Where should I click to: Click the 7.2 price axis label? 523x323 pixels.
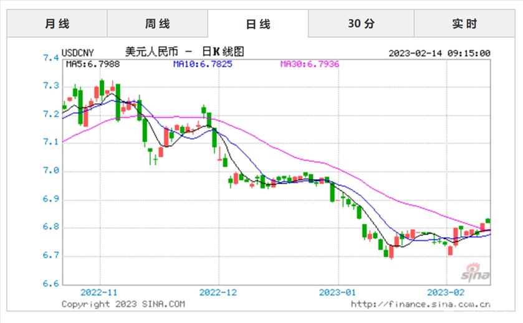point(51,115)
